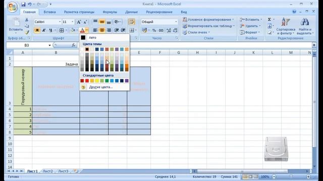Choose Авто automatic font color
Screen dimensions: 323x181
point(104,38)
